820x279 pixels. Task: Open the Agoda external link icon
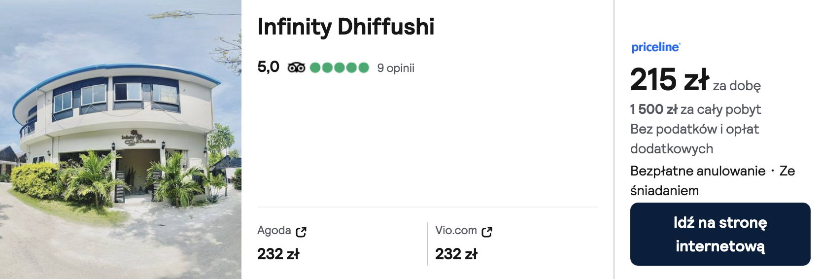(301, 232)
